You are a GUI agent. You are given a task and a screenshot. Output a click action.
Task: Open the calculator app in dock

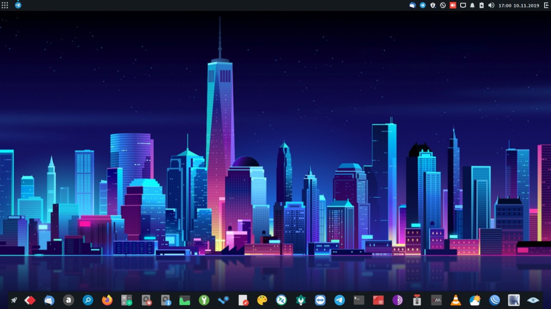point(127,300)
